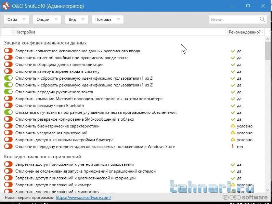Click green checkmark for SMS backup row
Viewport: 272px width, 204px height.
pos(233,119)
